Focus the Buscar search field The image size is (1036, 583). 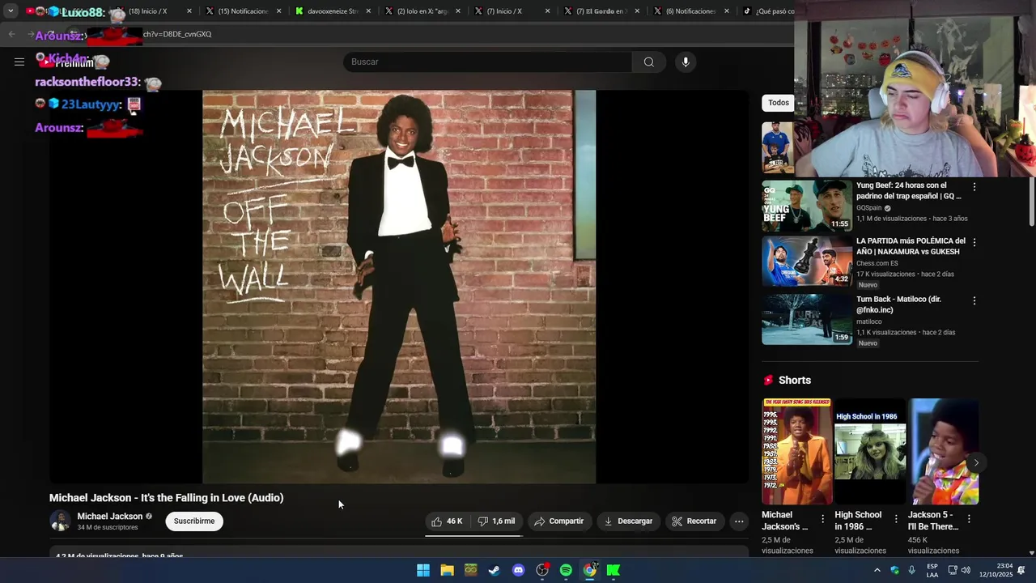pyautogui.click(x=488, y=62)
